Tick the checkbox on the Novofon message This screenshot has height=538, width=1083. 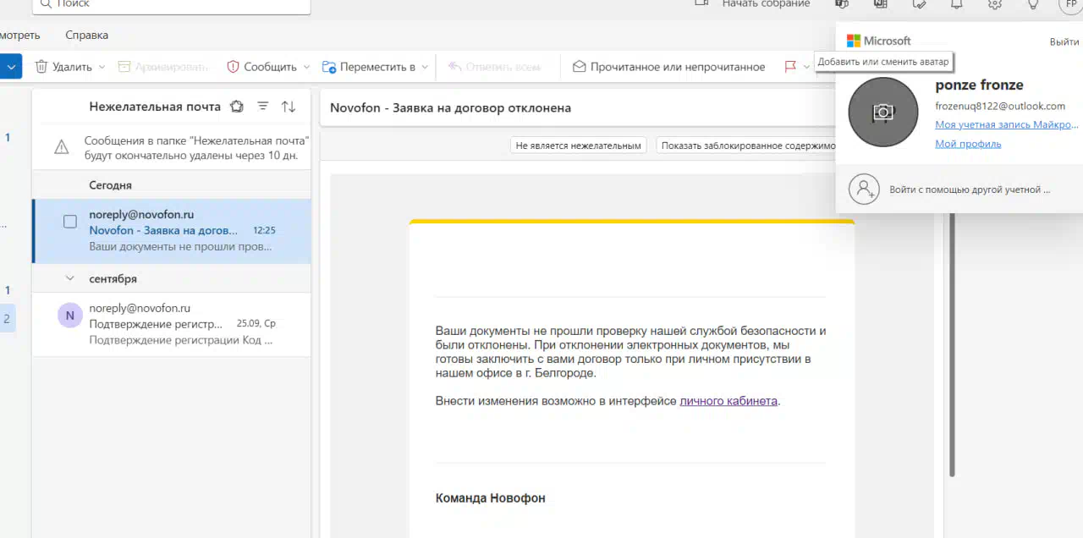click(70, 222)
